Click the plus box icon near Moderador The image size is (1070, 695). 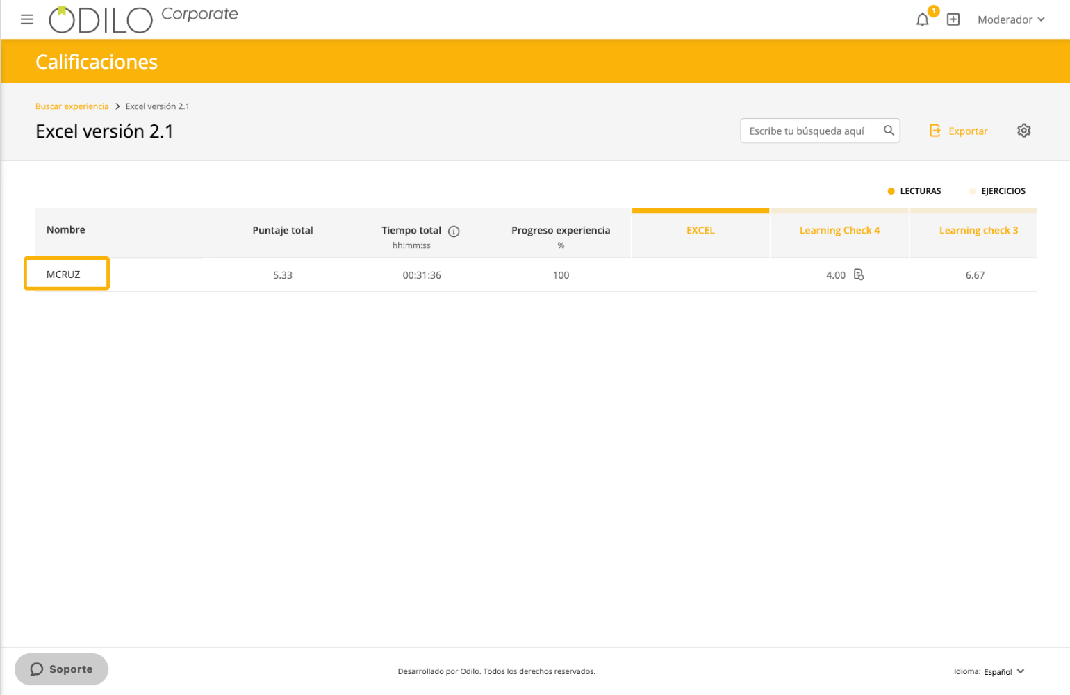(x=953, y=19)
